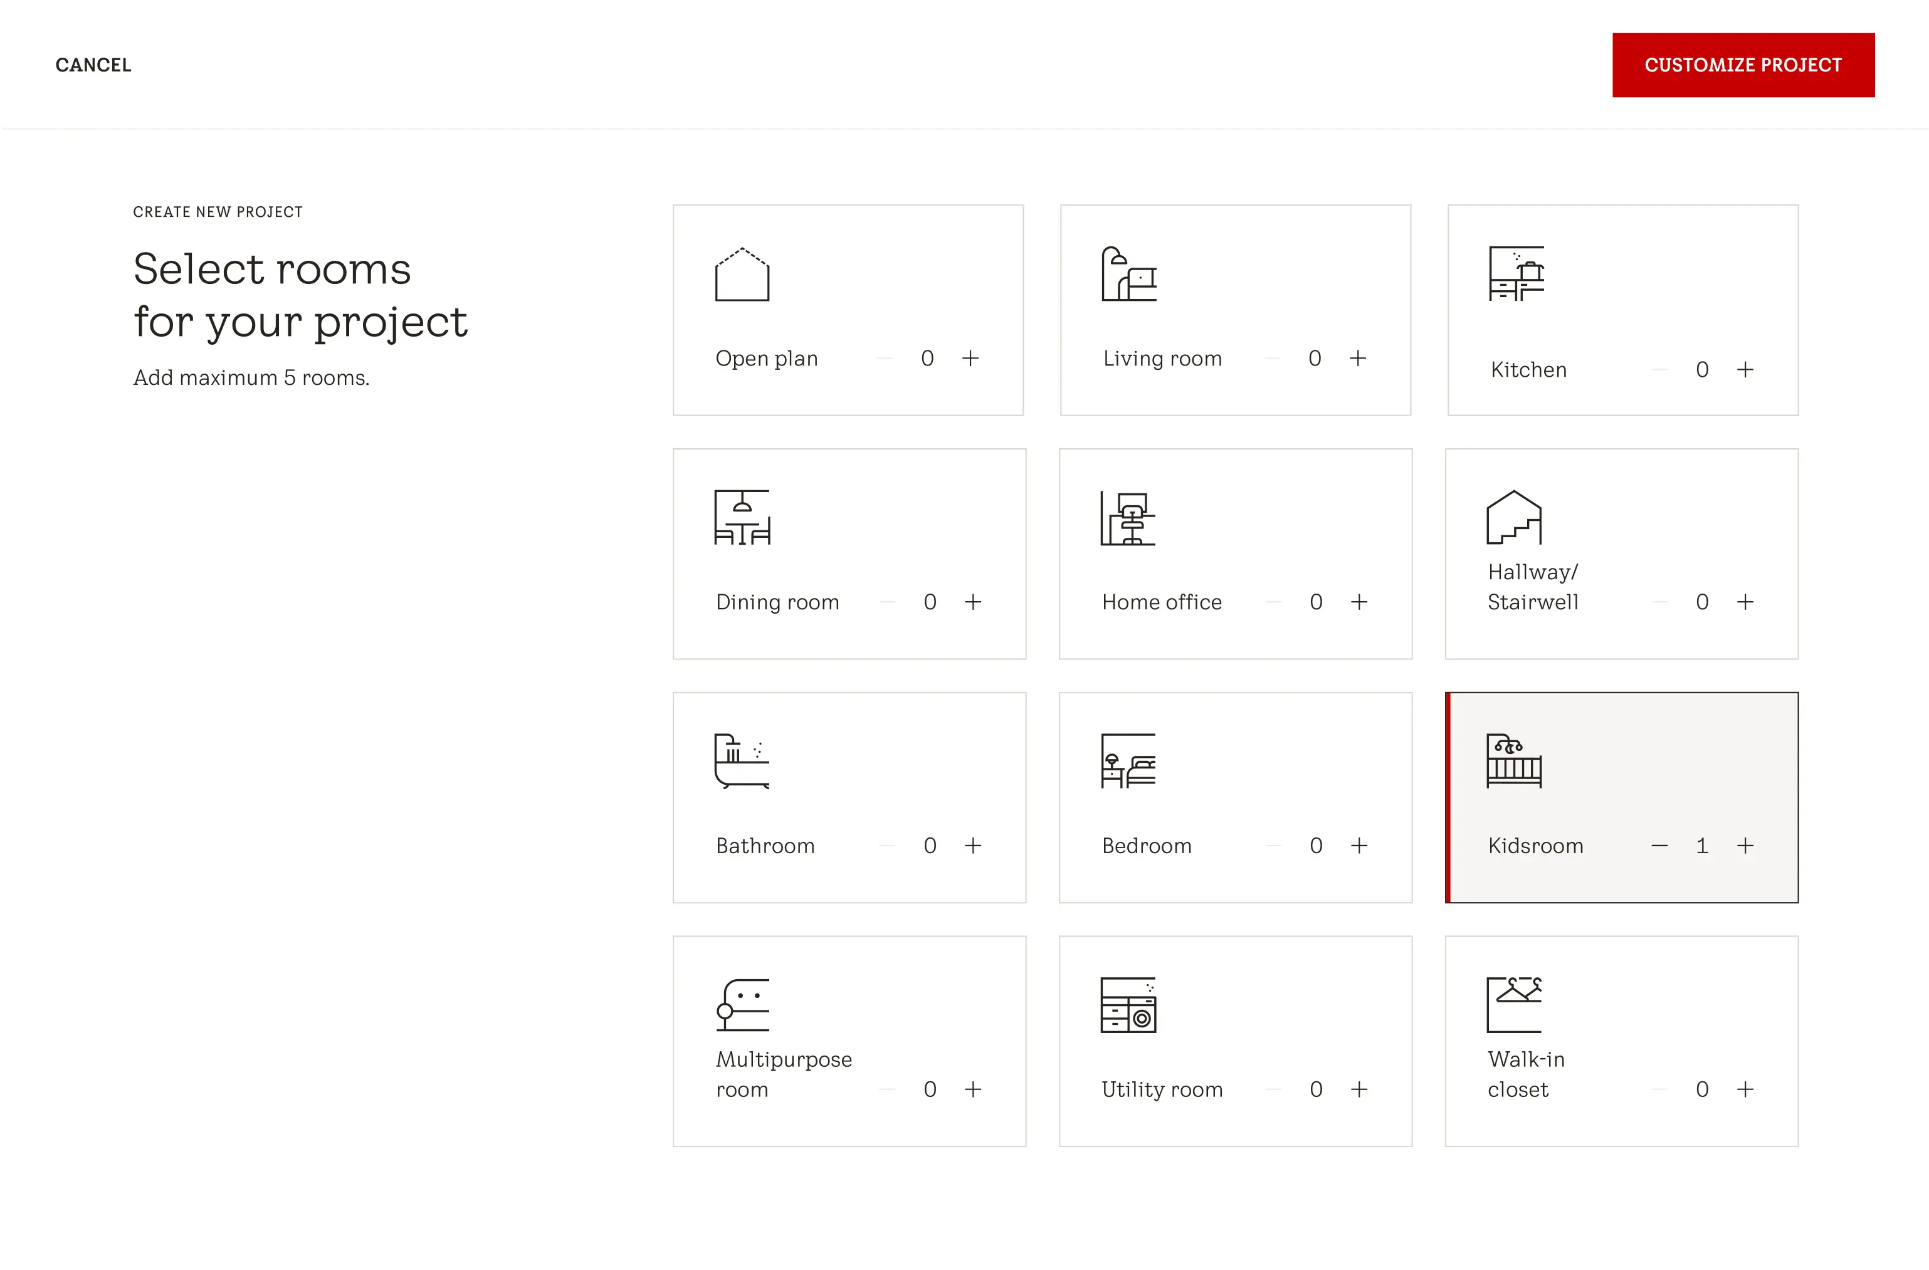The height and width of the screenshot is (1270, 1929).
Task: Click the Bathroom bathtub icon
Action: point(742,761)
